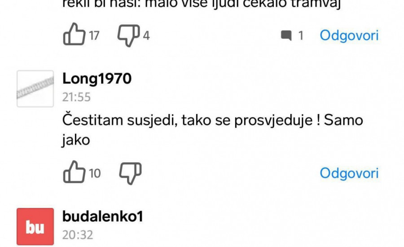
Task: Select the 'Čestitam susjedi' comment text
Action: coord(213,130)
